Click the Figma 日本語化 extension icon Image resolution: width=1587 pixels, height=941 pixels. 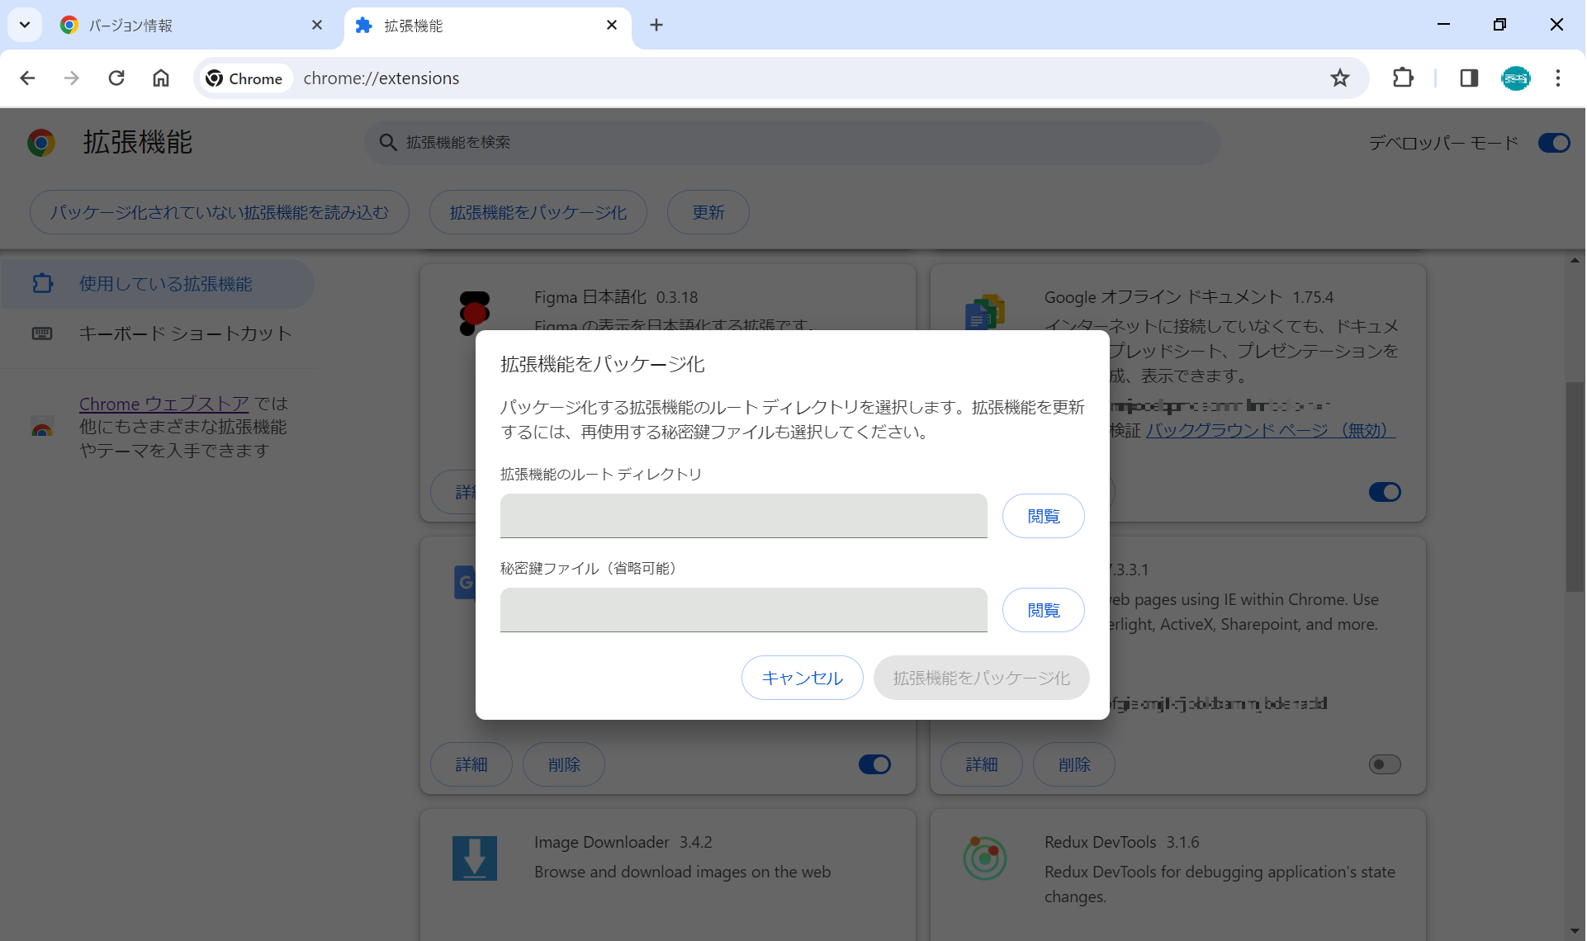[475, 314]
